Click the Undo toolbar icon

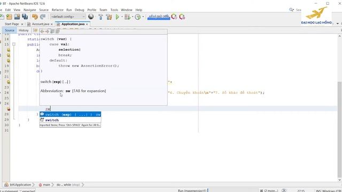[x=35, y=17]
